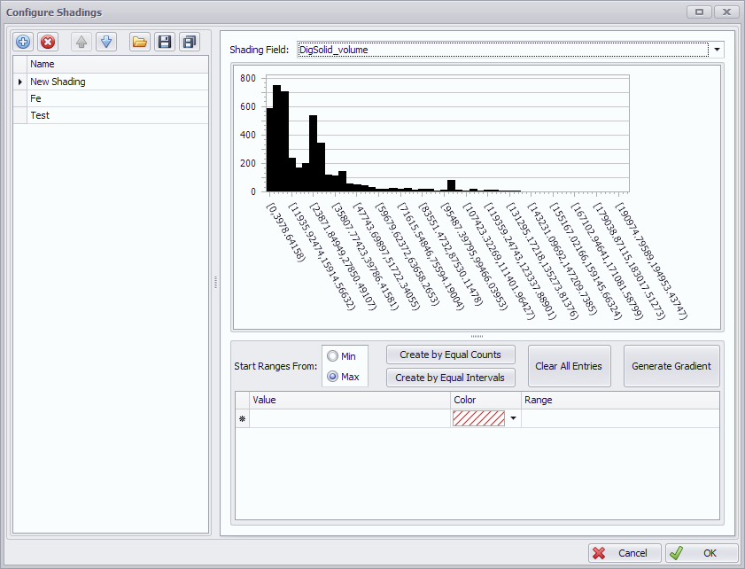
Task: Click the empty Value cell in new row
Action: (350, 418)
